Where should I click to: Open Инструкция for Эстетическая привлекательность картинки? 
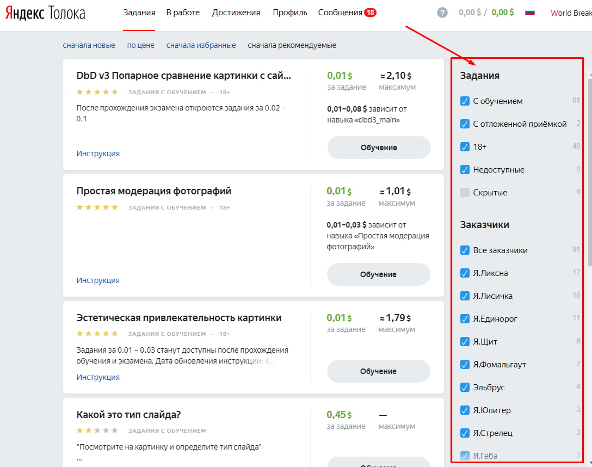pyautogui.click(x=98, y=377)
